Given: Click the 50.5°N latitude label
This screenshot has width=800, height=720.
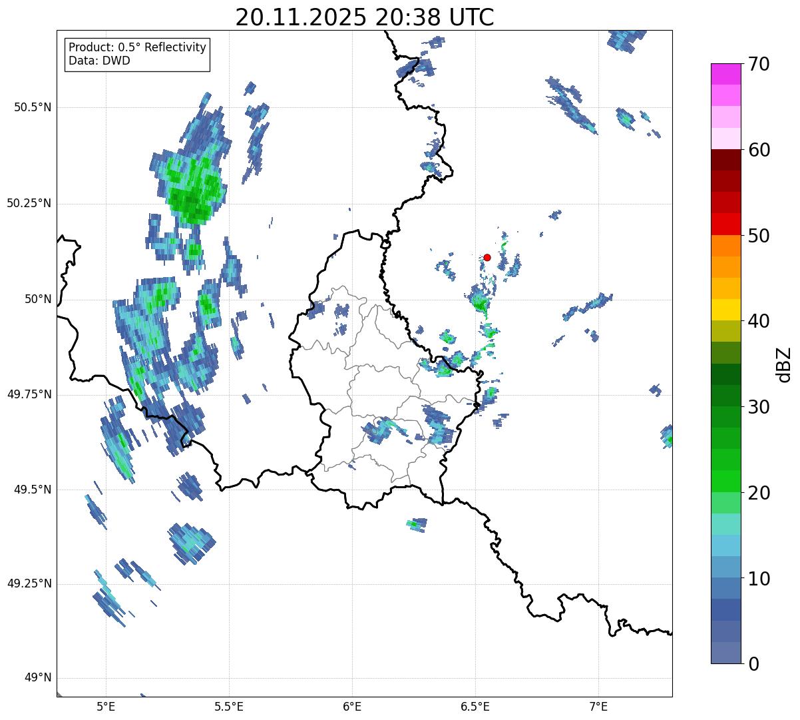Looking at the screenshot, I should click(x=33, y=107).
